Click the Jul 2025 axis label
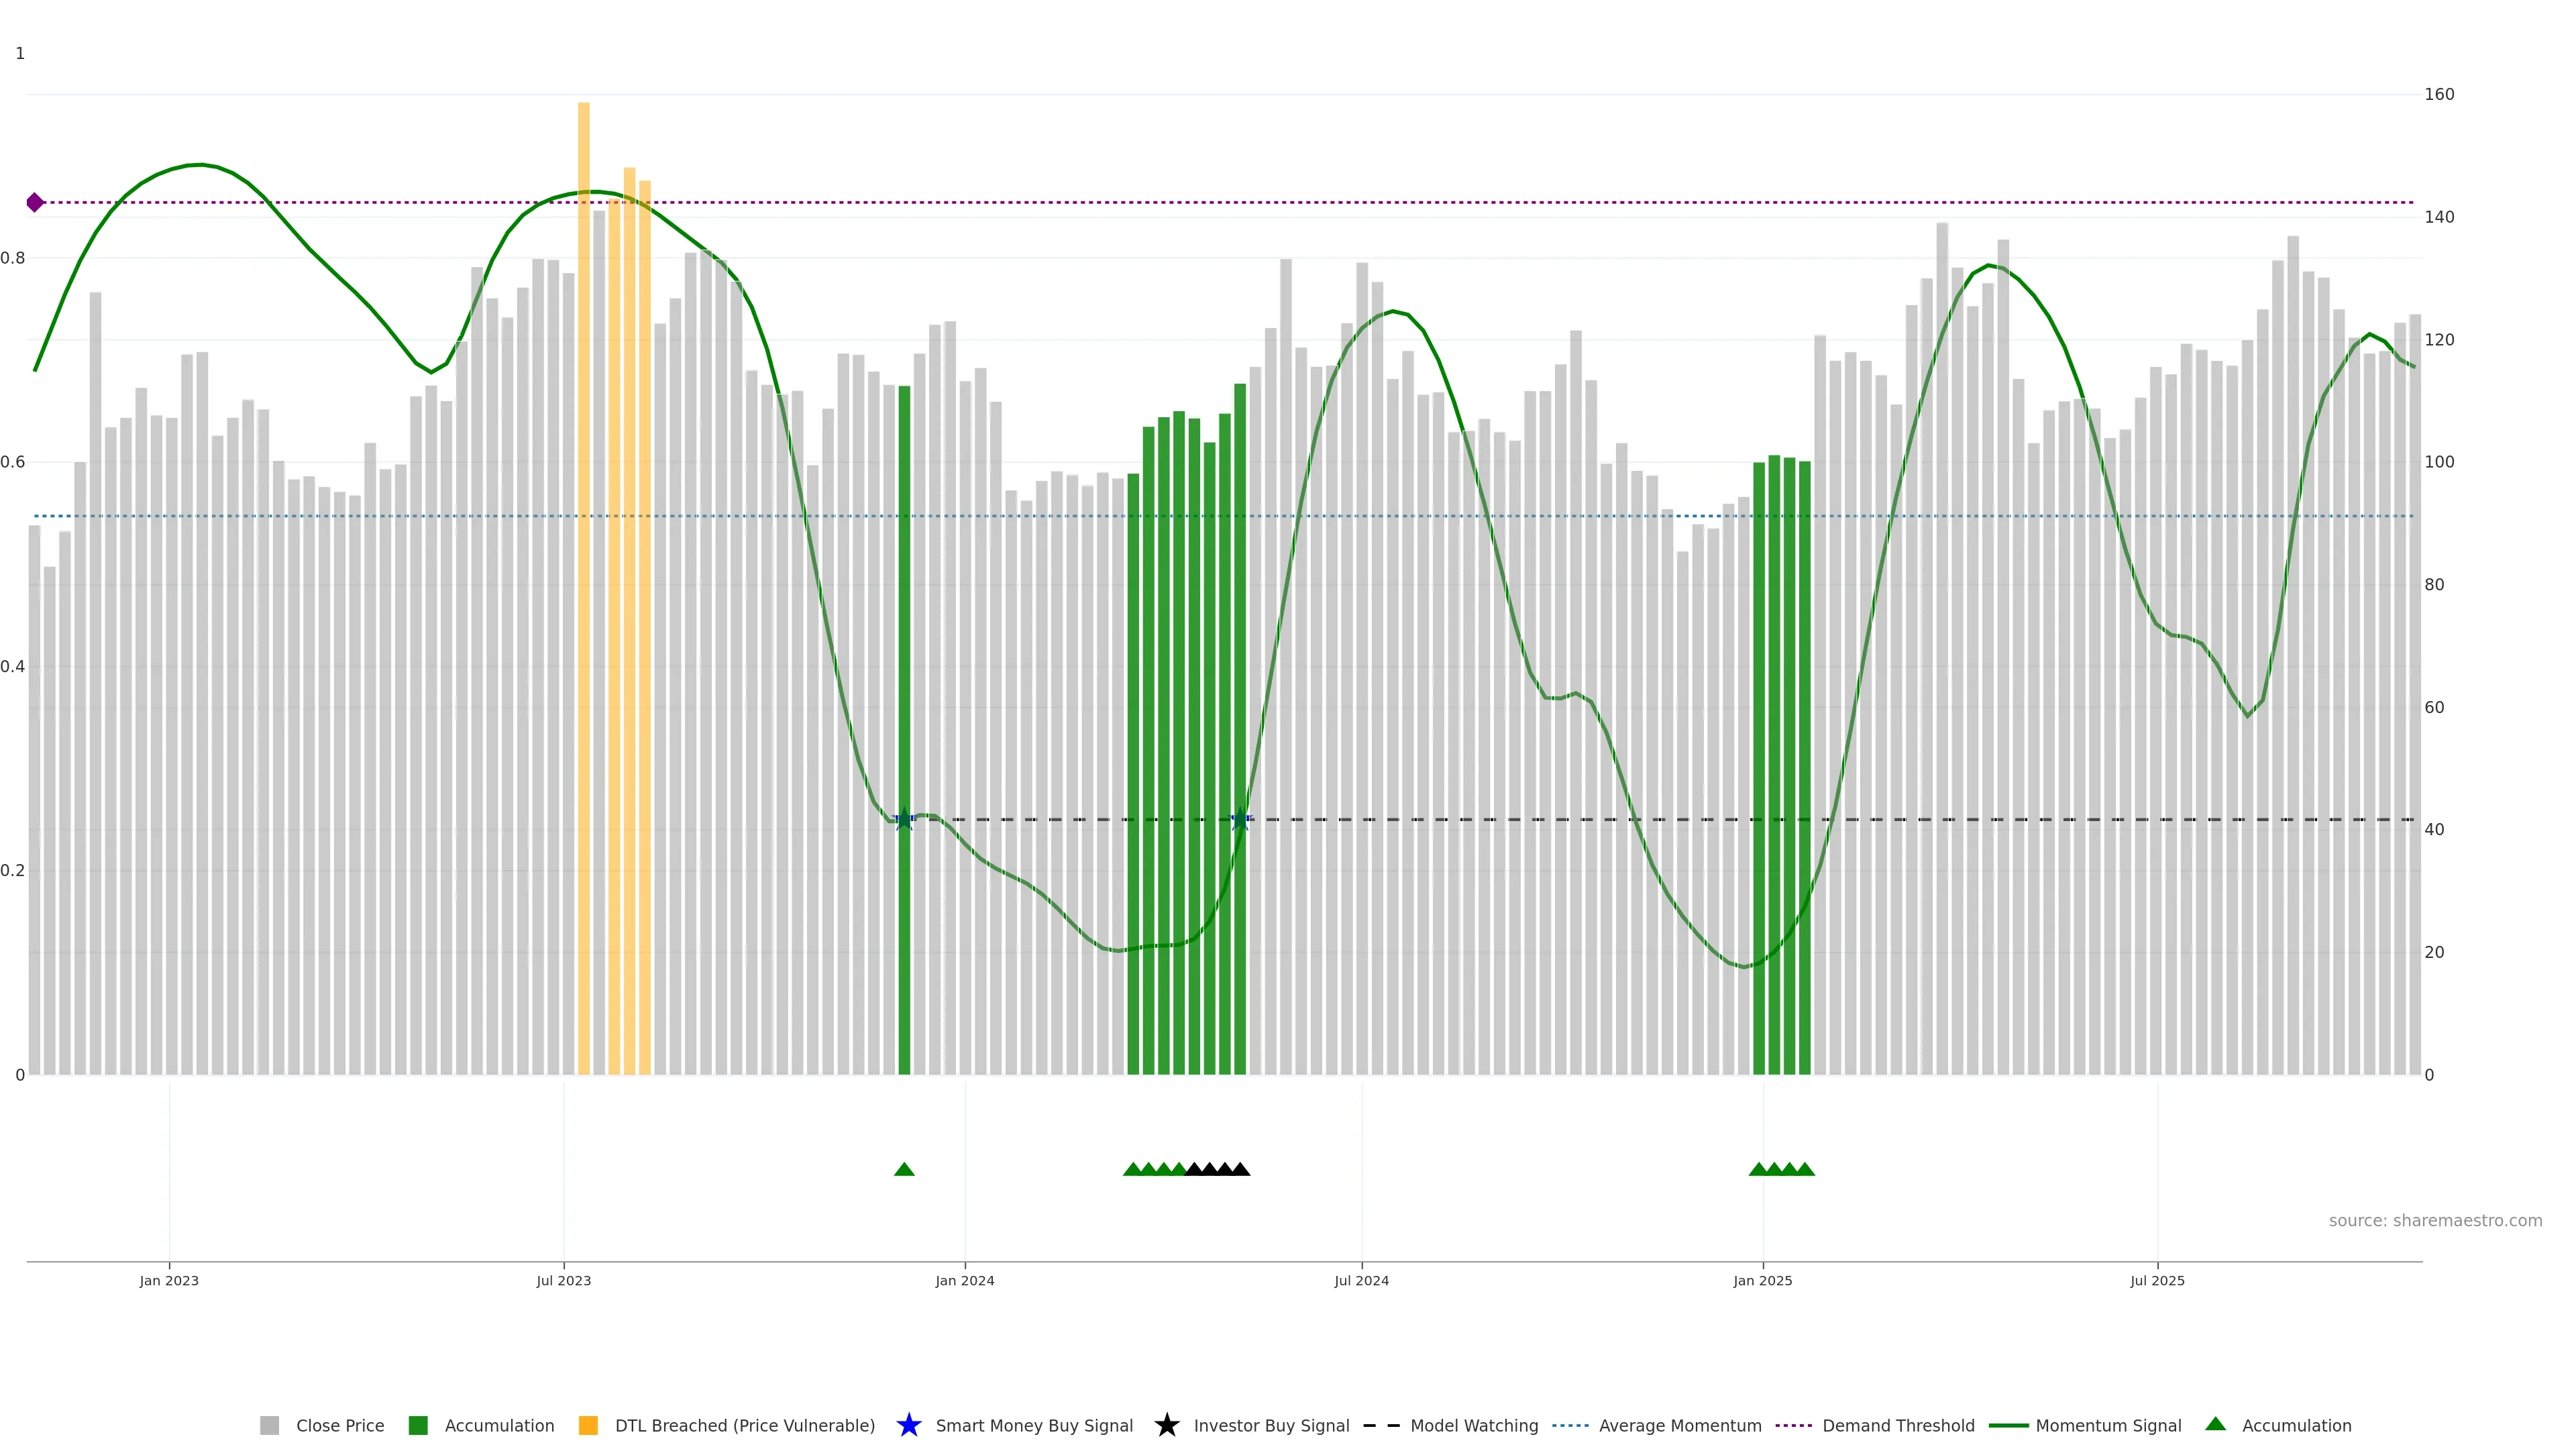Screen dimensions: 2576x1449 (2157, 1280)
